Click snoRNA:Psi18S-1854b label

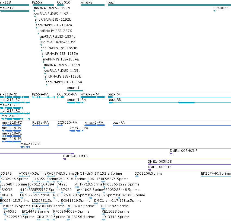(59, 48)
